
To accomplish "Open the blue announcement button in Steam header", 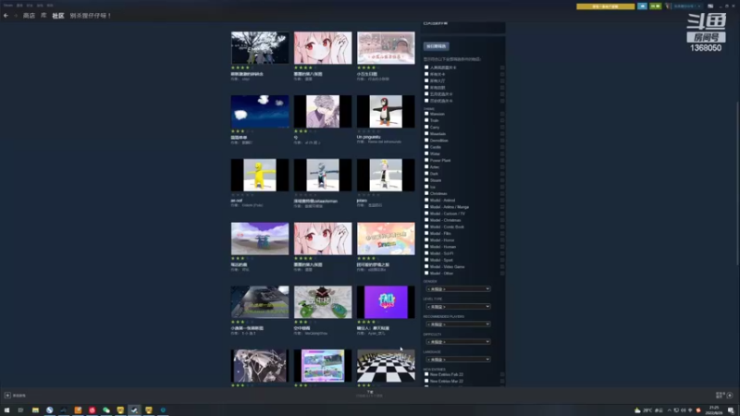I will point(642,6).
